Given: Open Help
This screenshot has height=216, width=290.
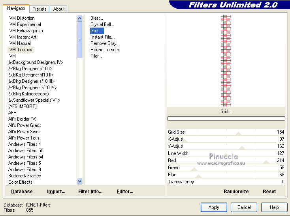Looking at the screenshot, I should pyautogui.click(x=274, y=207).
